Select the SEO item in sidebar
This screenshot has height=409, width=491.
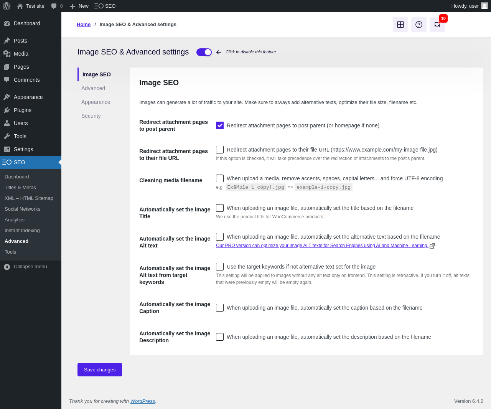tap(31, 162)
